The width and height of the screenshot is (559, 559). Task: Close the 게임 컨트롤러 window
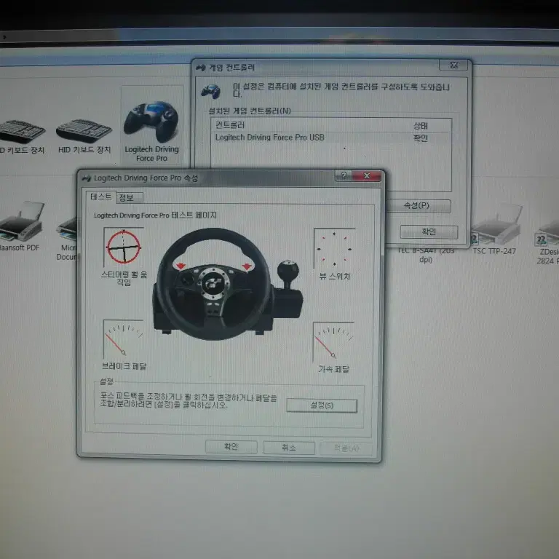click(453, 66)
